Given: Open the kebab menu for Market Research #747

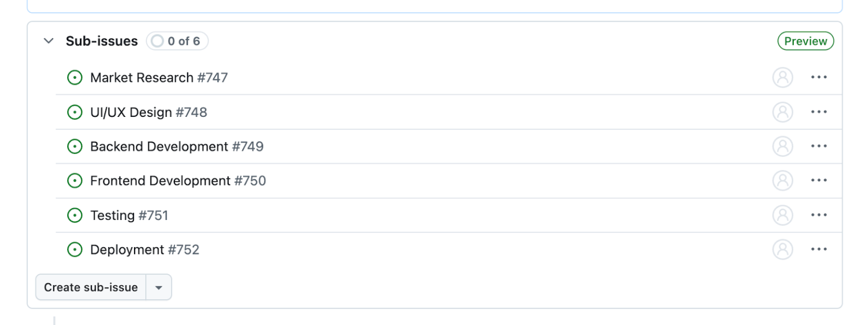Looking at the screenshot, I should pos(819,77).
